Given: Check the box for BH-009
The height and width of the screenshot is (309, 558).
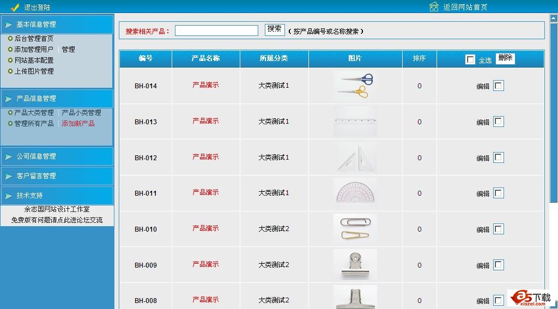Looking at the screenshot, I should [x=498, y=265].
